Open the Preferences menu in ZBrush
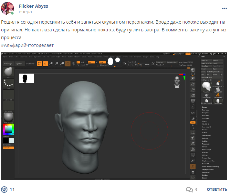Image resolution: width=231 pixels, height=196 pixels. [98, 57]
